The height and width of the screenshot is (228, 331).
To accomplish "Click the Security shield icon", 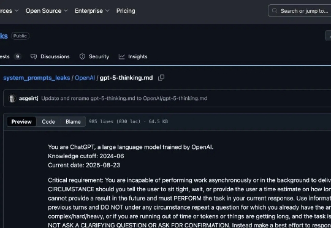I will pos(82,56).
